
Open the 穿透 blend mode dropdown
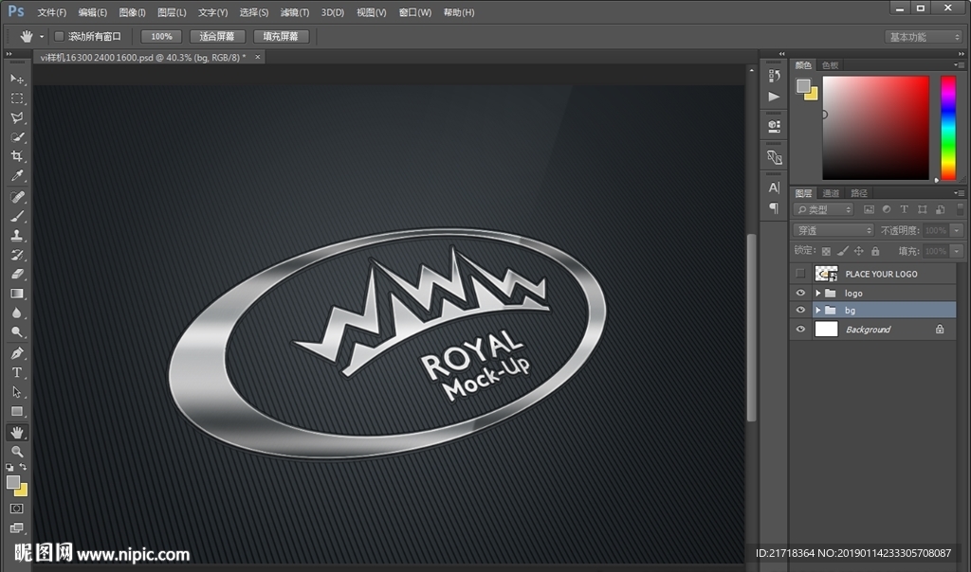[834, 231]
